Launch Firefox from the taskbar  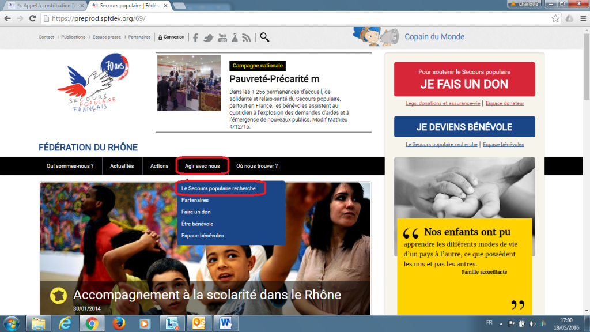pyautogui.click(x=118, y=323)
